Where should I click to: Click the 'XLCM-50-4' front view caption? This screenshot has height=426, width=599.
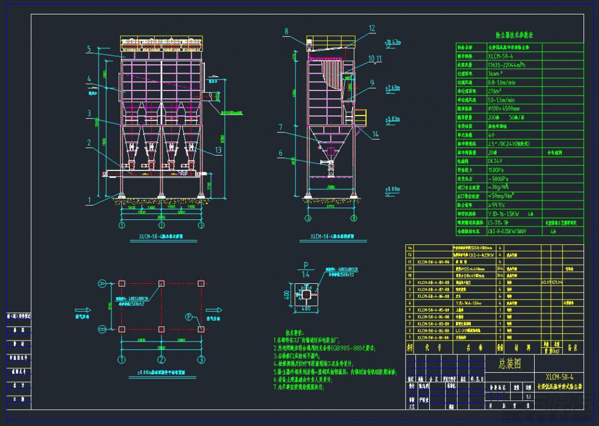click(161, 237)
